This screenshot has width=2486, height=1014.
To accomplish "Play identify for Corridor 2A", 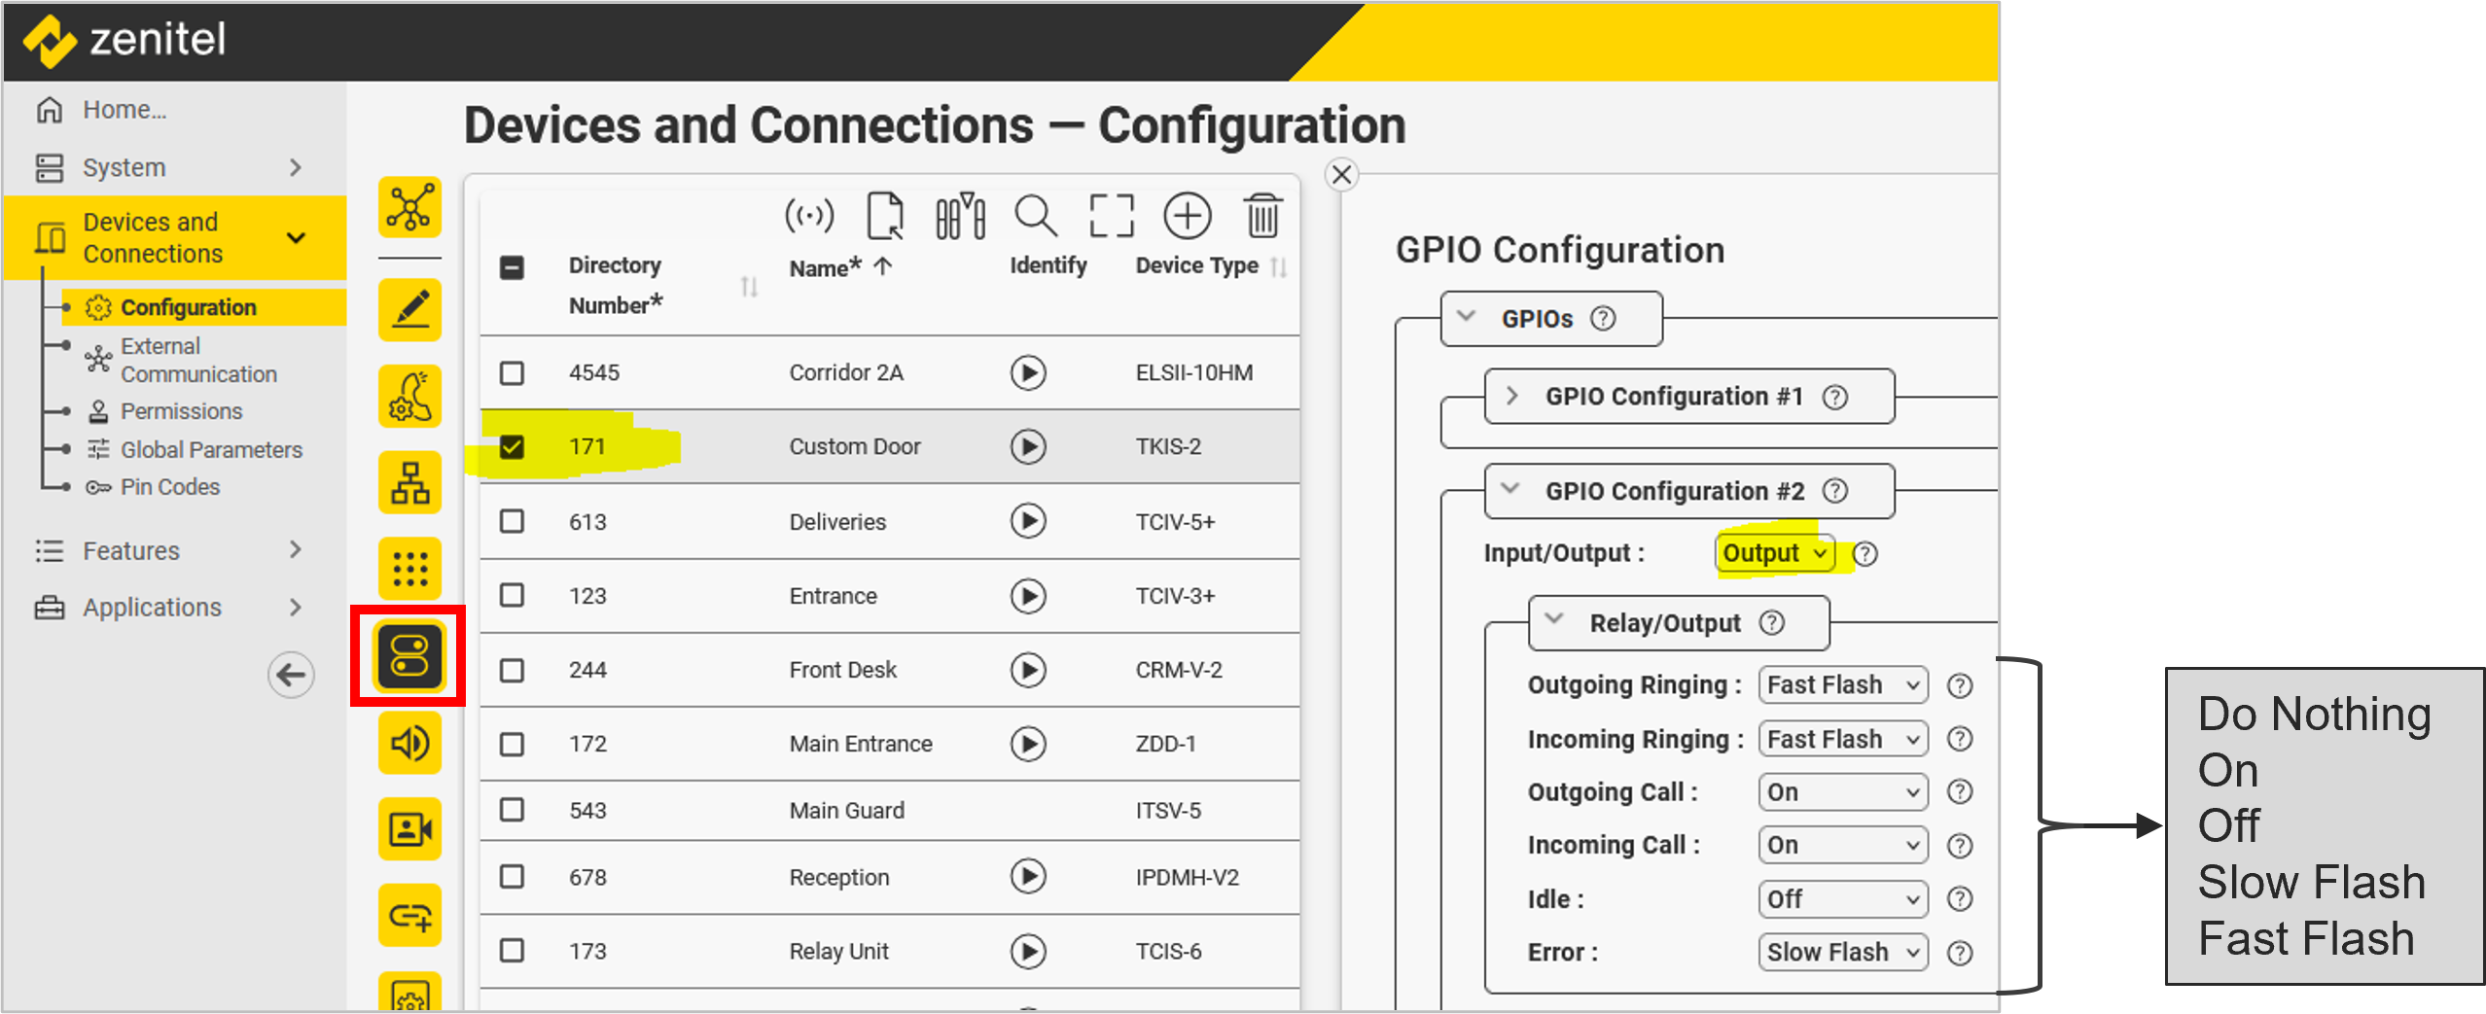I will click(x=1028, y=372).
